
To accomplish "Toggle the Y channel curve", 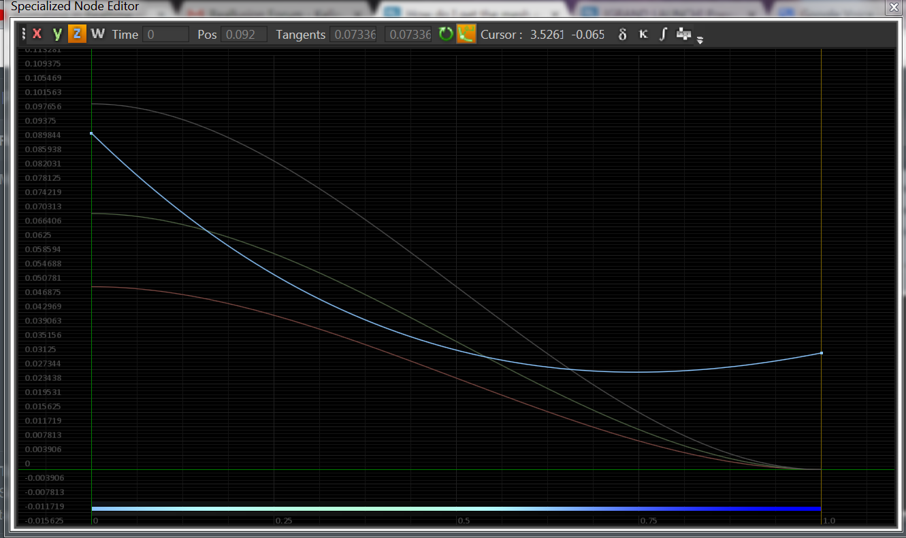I will (58, 34).
